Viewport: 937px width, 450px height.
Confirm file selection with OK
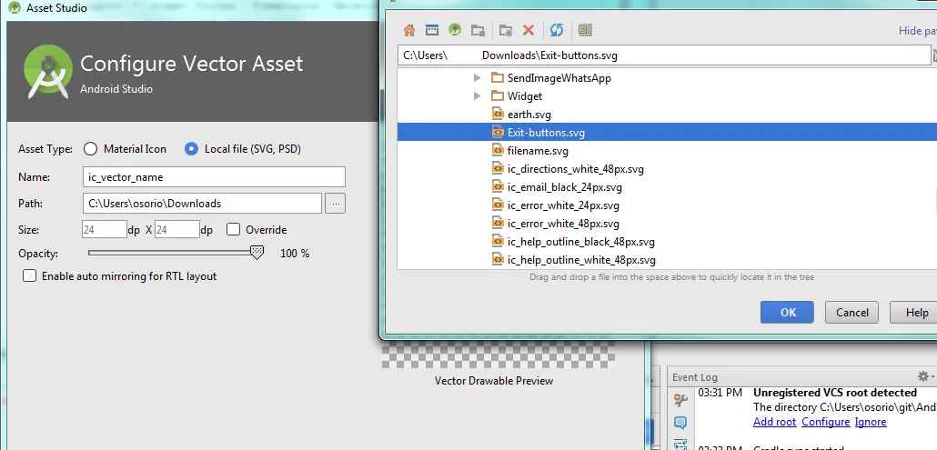(788, 312)
